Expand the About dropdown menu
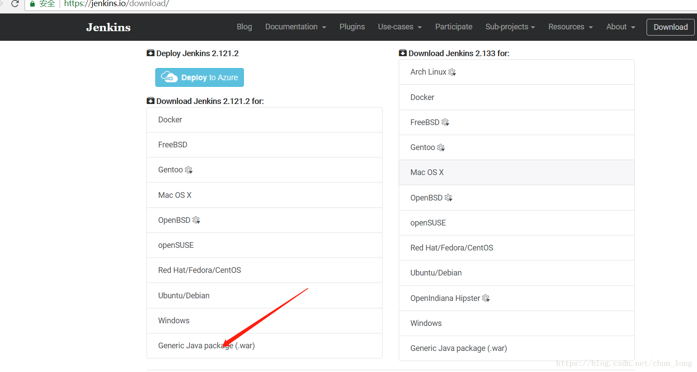 [621, 27]
